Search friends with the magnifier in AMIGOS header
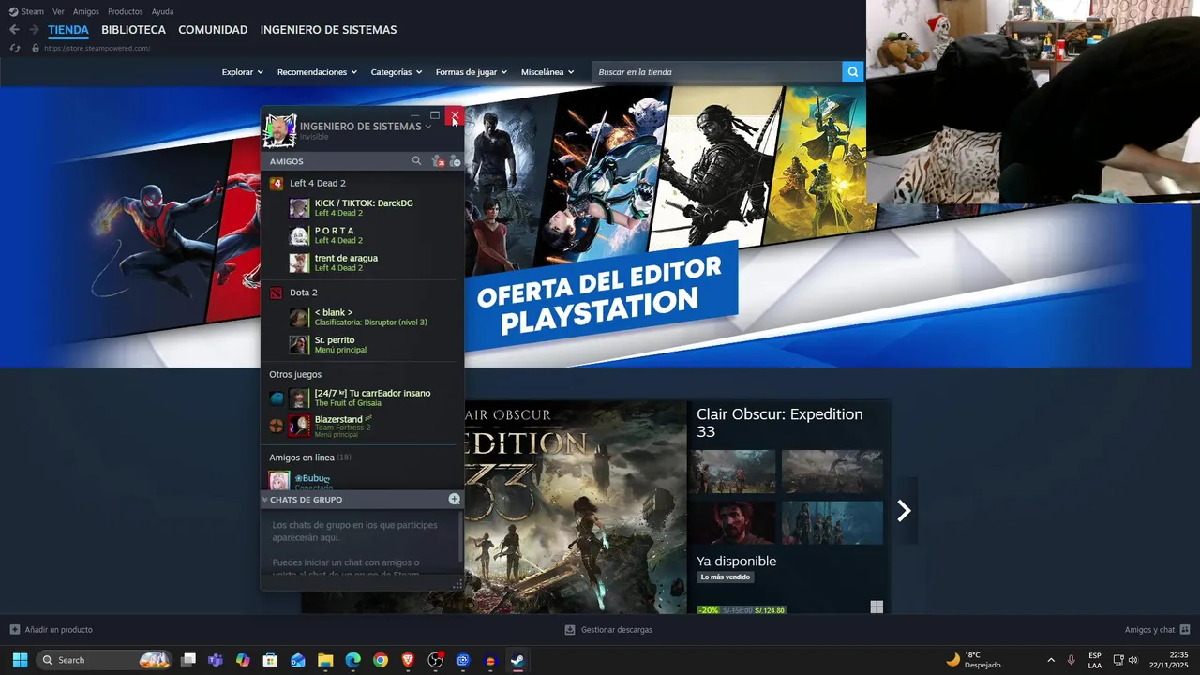The image size is (1200, 675). point(416,161)
